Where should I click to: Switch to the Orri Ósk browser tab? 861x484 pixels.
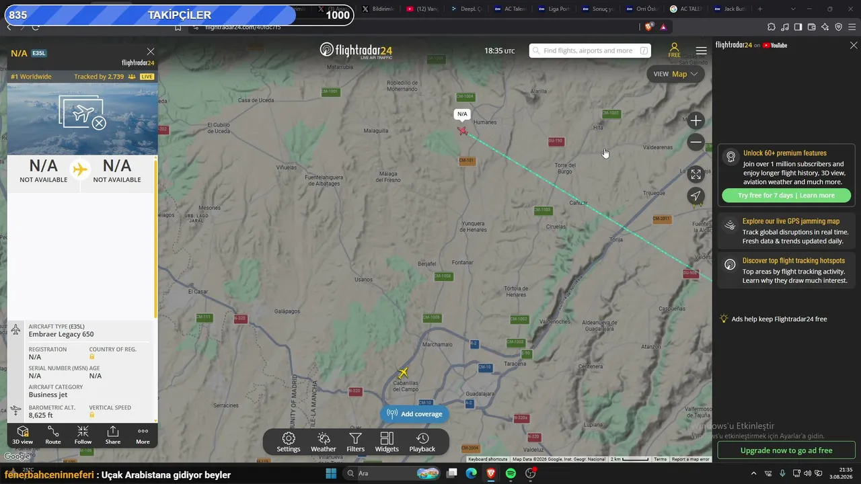click(x=642, y=9)
